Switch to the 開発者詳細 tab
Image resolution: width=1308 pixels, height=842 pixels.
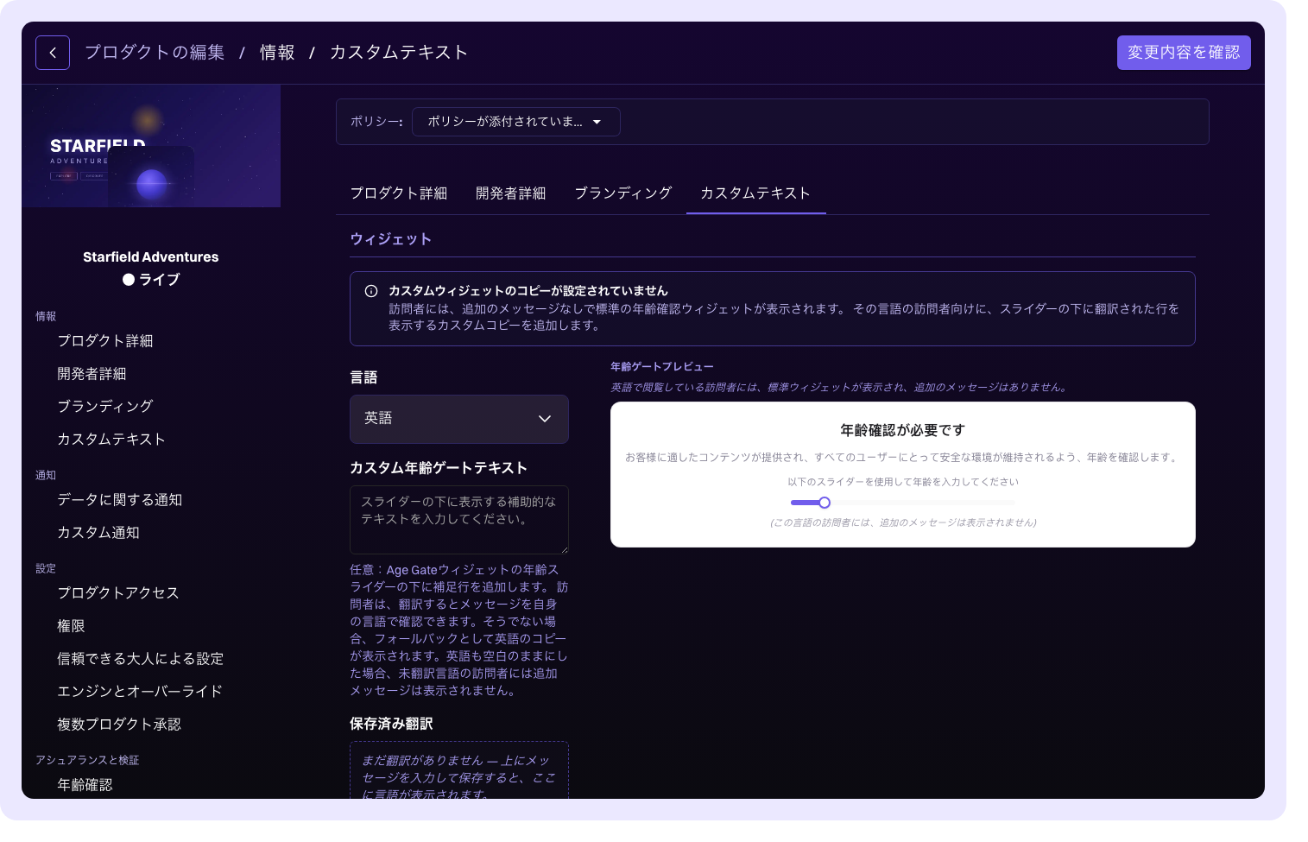511,193
